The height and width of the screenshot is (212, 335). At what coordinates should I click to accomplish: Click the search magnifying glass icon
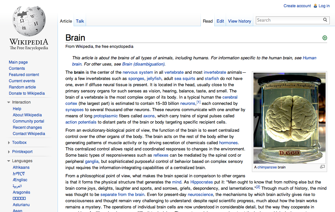pos(325,20)
